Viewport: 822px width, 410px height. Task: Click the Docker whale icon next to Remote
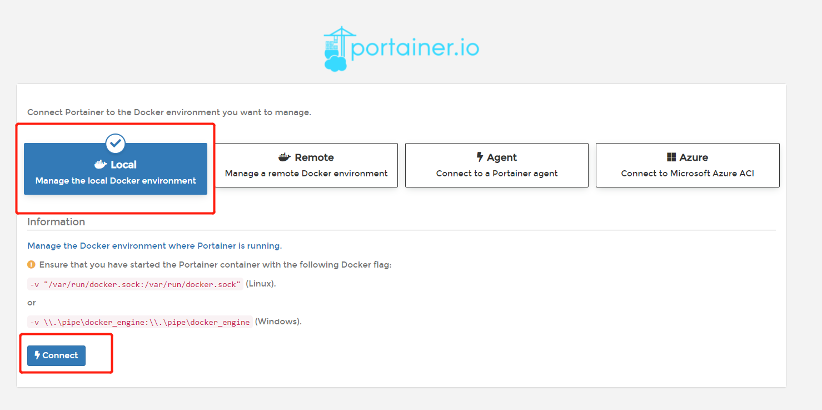(x=285, y=157)
